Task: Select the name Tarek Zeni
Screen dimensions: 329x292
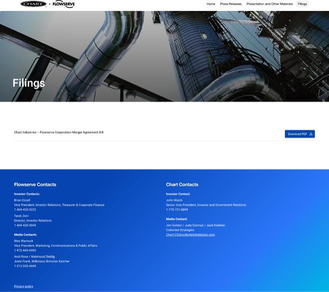Action: click(x=21, y=216)
